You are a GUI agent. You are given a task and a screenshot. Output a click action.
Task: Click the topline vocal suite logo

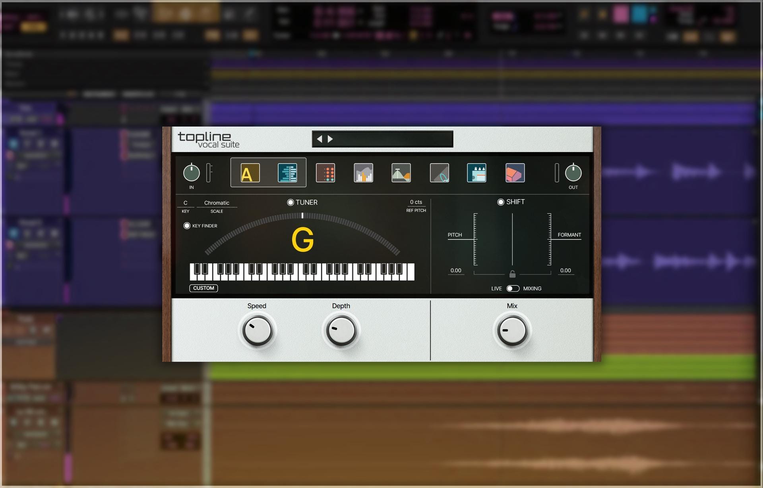pyautogui.click(x=209, y=140)
